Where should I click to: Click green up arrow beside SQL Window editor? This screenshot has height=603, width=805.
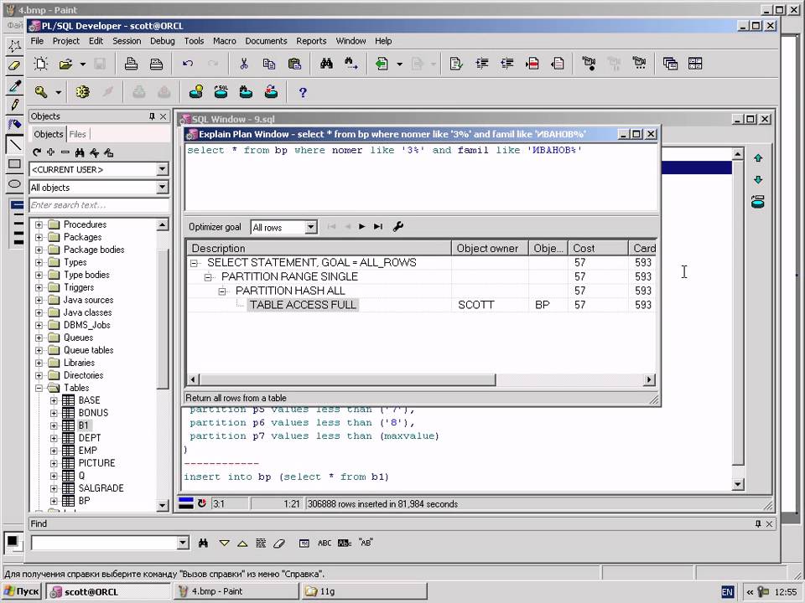[758, 158]
